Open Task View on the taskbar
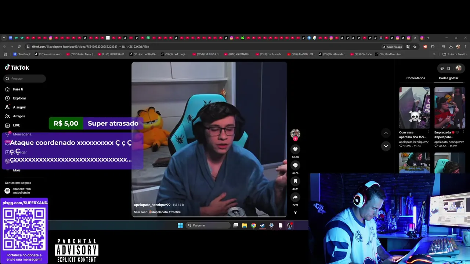470x264 pixels. pyautogui.click(x=236, y=225)
